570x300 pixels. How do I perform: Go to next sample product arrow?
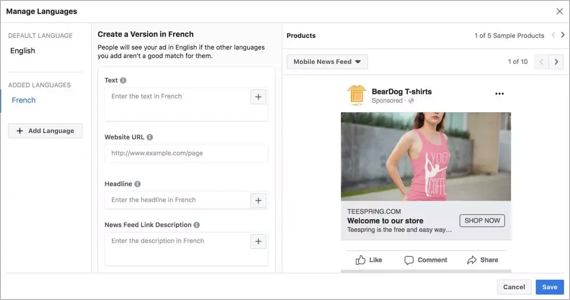pyautogui.click(x=563, y=35)
